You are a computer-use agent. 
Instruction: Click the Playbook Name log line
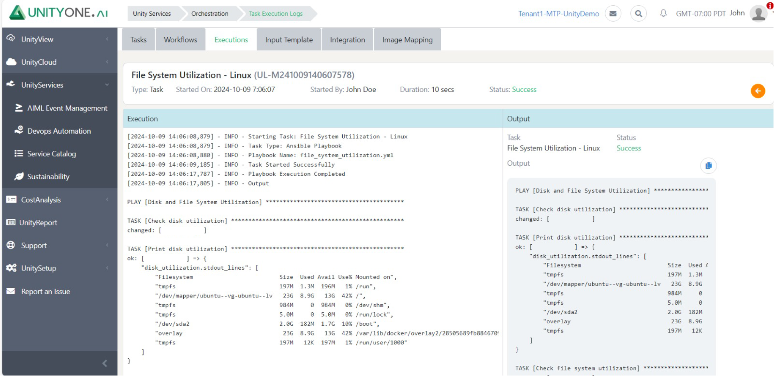tap(260, 155)
